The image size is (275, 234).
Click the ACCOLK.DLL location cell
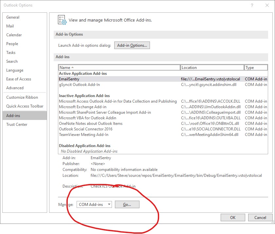pyautogui.click(x=211, y=101)
